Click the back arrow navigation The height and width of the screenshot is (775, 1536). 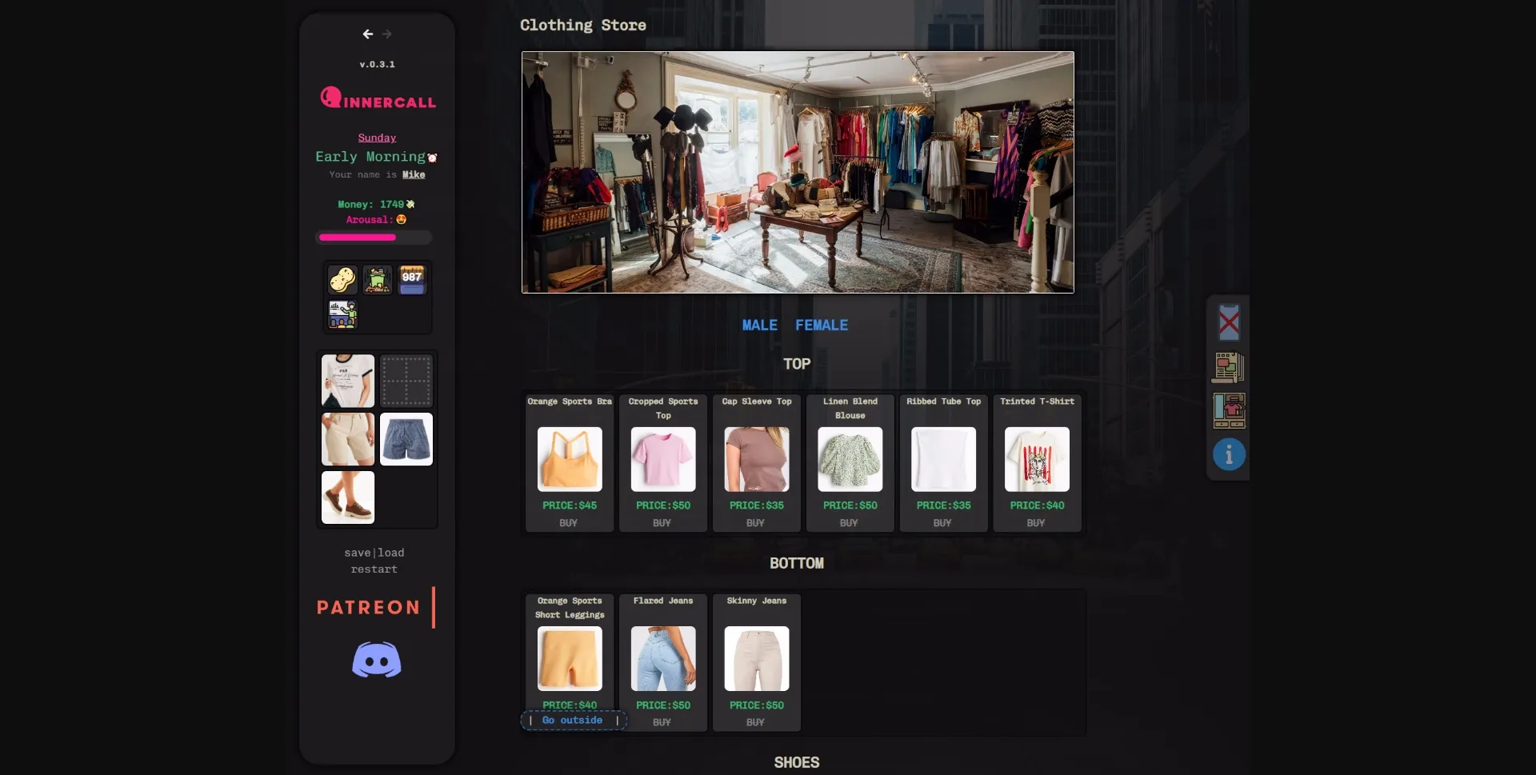367,34
